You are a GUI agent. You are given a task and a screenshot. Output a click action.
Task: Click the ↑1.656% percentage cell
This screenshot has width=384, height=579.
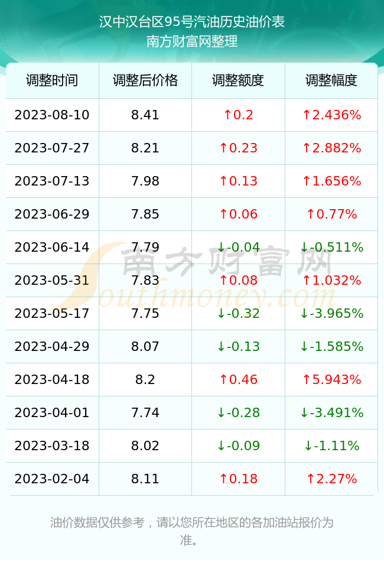point(331,181)
